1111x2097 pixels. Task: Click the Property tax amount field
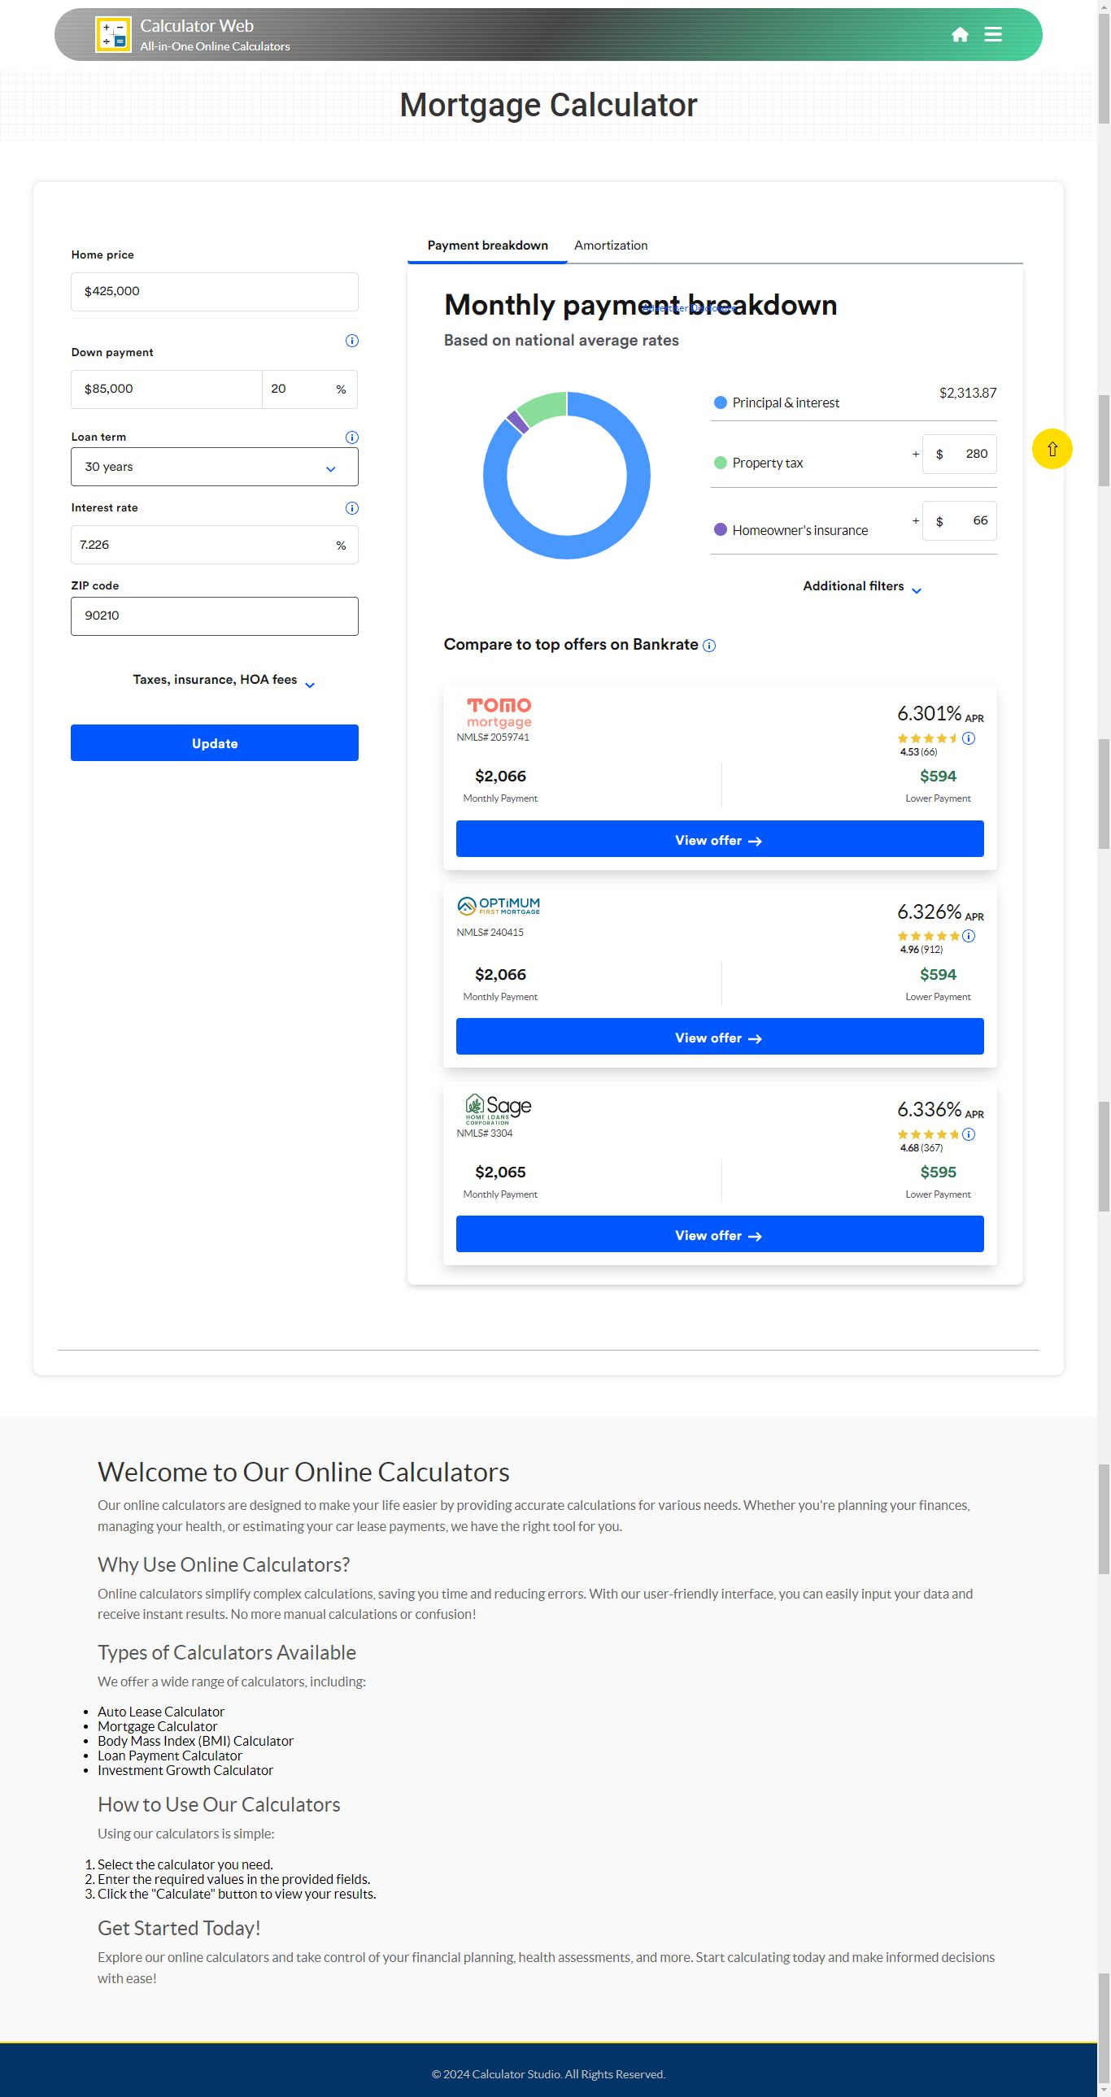(960, 455)
